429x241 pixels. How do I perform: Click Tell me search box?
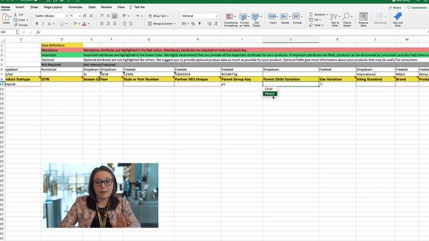click(137, 7)
